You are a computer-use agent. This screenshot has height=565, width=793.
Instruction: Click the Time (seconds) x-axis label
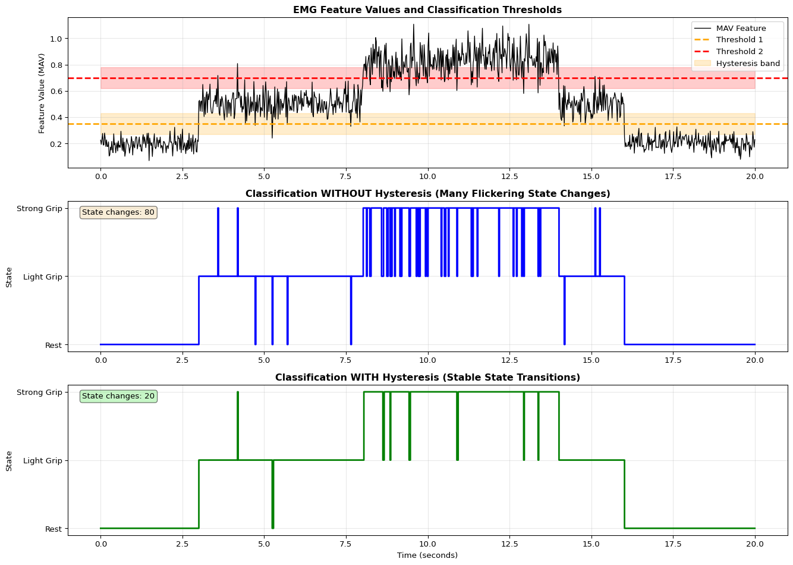(427, 555)
